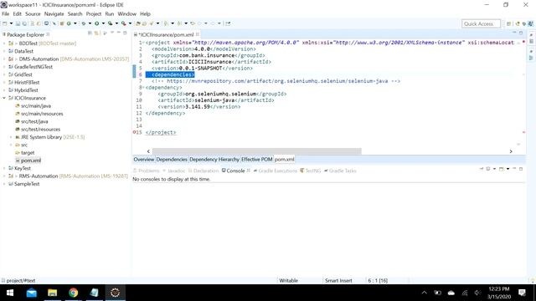Show hidden system tray icons chevron

pyautogui.click(x=425, y=293)
